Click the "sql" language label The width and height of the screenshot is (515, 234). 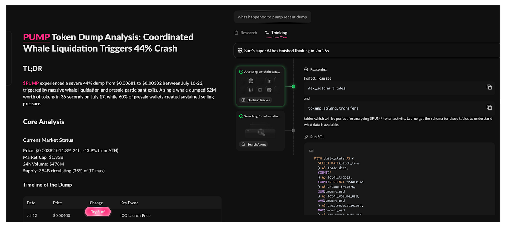click(x=311, y=151)
